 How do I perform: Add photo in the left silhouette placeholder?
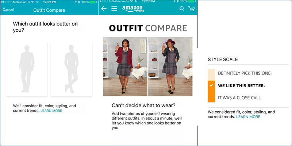pos(27,69)
